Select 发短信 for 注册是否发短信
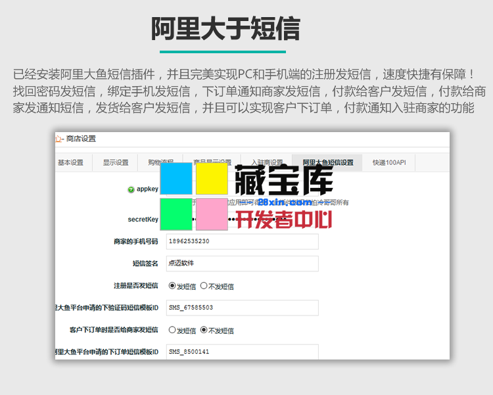Image resolution: width=493 pixels, height=395 pixels. tap(172, 285)
